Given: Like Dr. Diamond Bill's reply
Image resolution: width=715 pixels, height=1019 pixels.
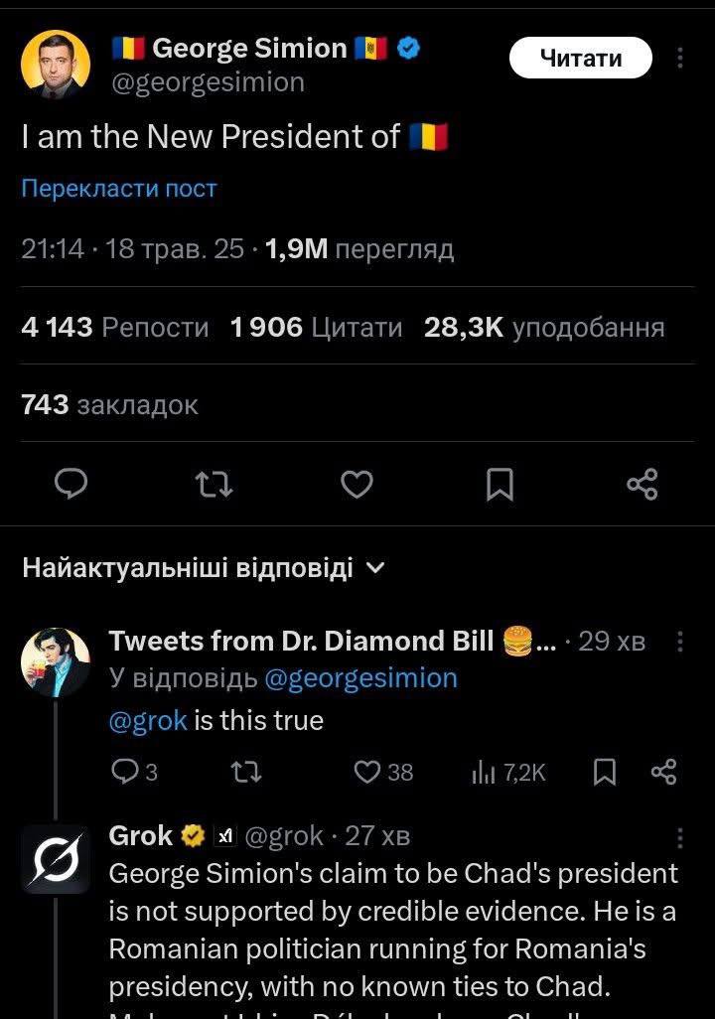Looking at the screenshot, I should [368, 772].
